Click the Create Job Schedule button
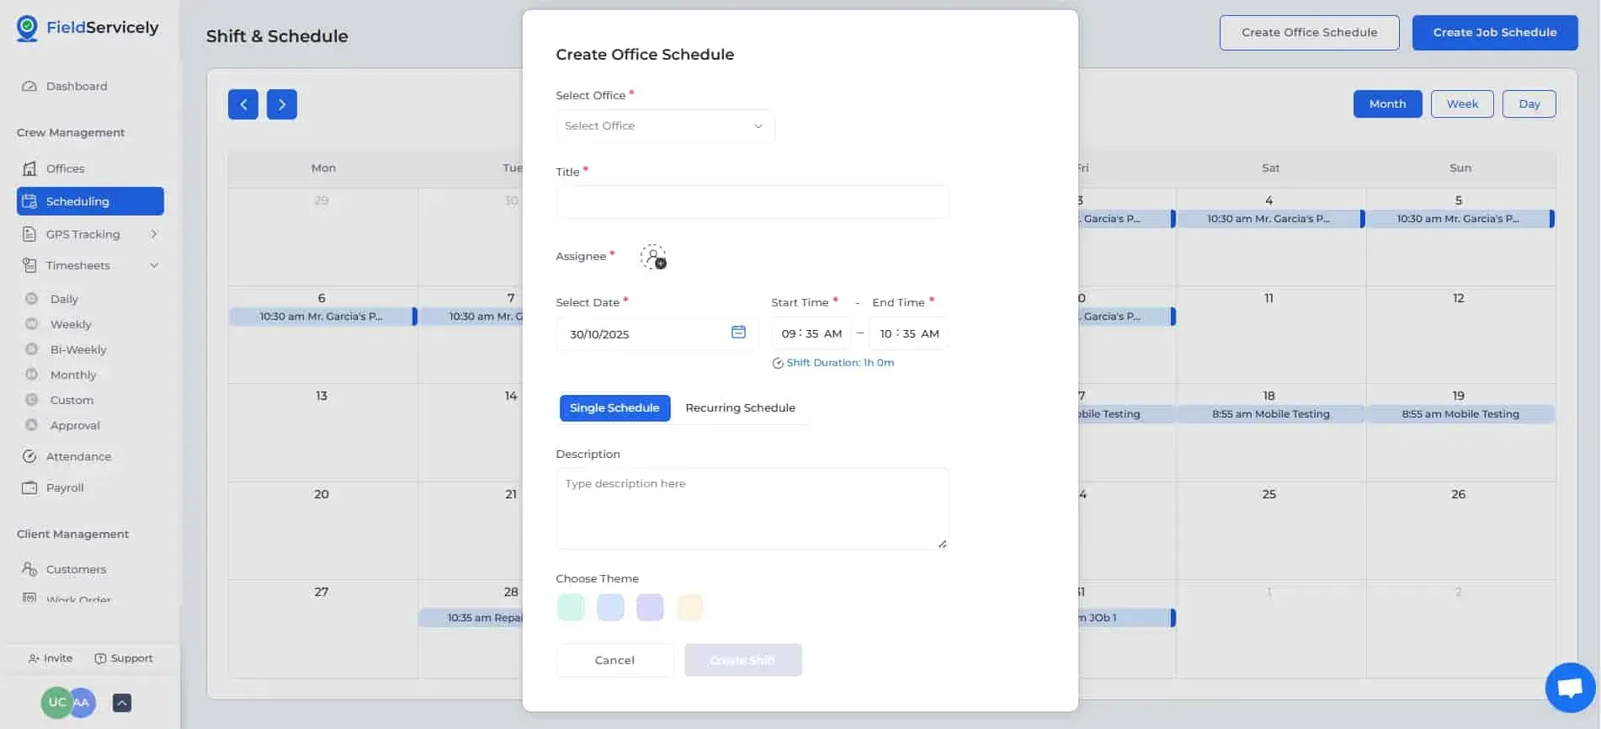This screenshot has width=1601, height=729. (1494, 33)
